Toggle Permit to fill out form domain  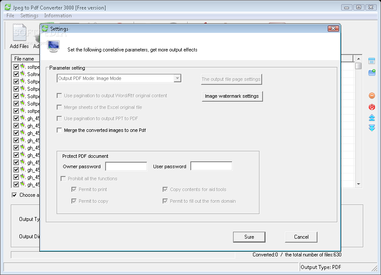(165, 201)
